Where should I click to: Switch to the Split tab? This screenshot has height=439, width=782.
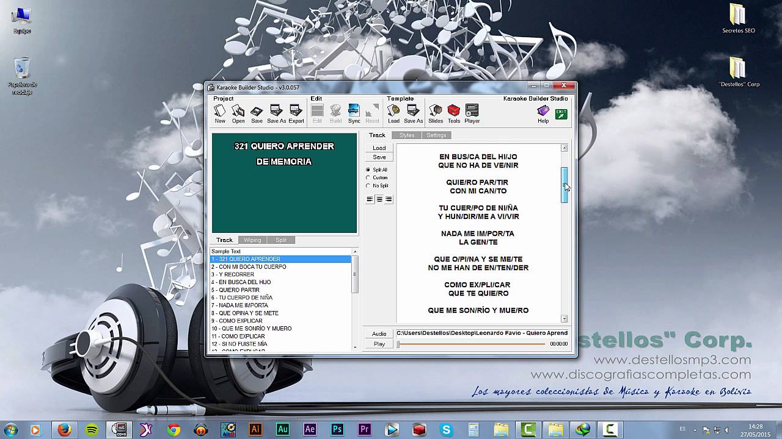281,240
